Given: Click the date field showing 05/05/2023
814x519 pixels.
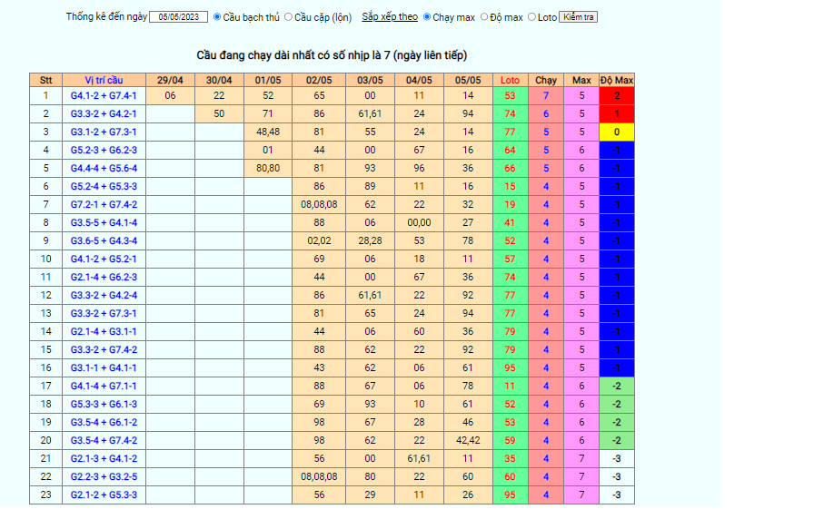Looking at the screenshot, I should tap(178, 17).
